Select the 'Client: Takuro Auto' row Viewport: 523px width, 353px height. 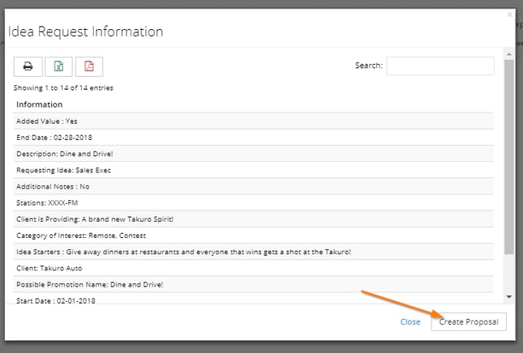(x=254, y=268)
